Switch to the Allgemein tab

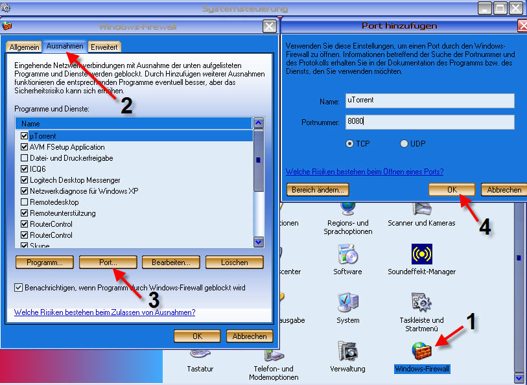(x=24, y=47)
